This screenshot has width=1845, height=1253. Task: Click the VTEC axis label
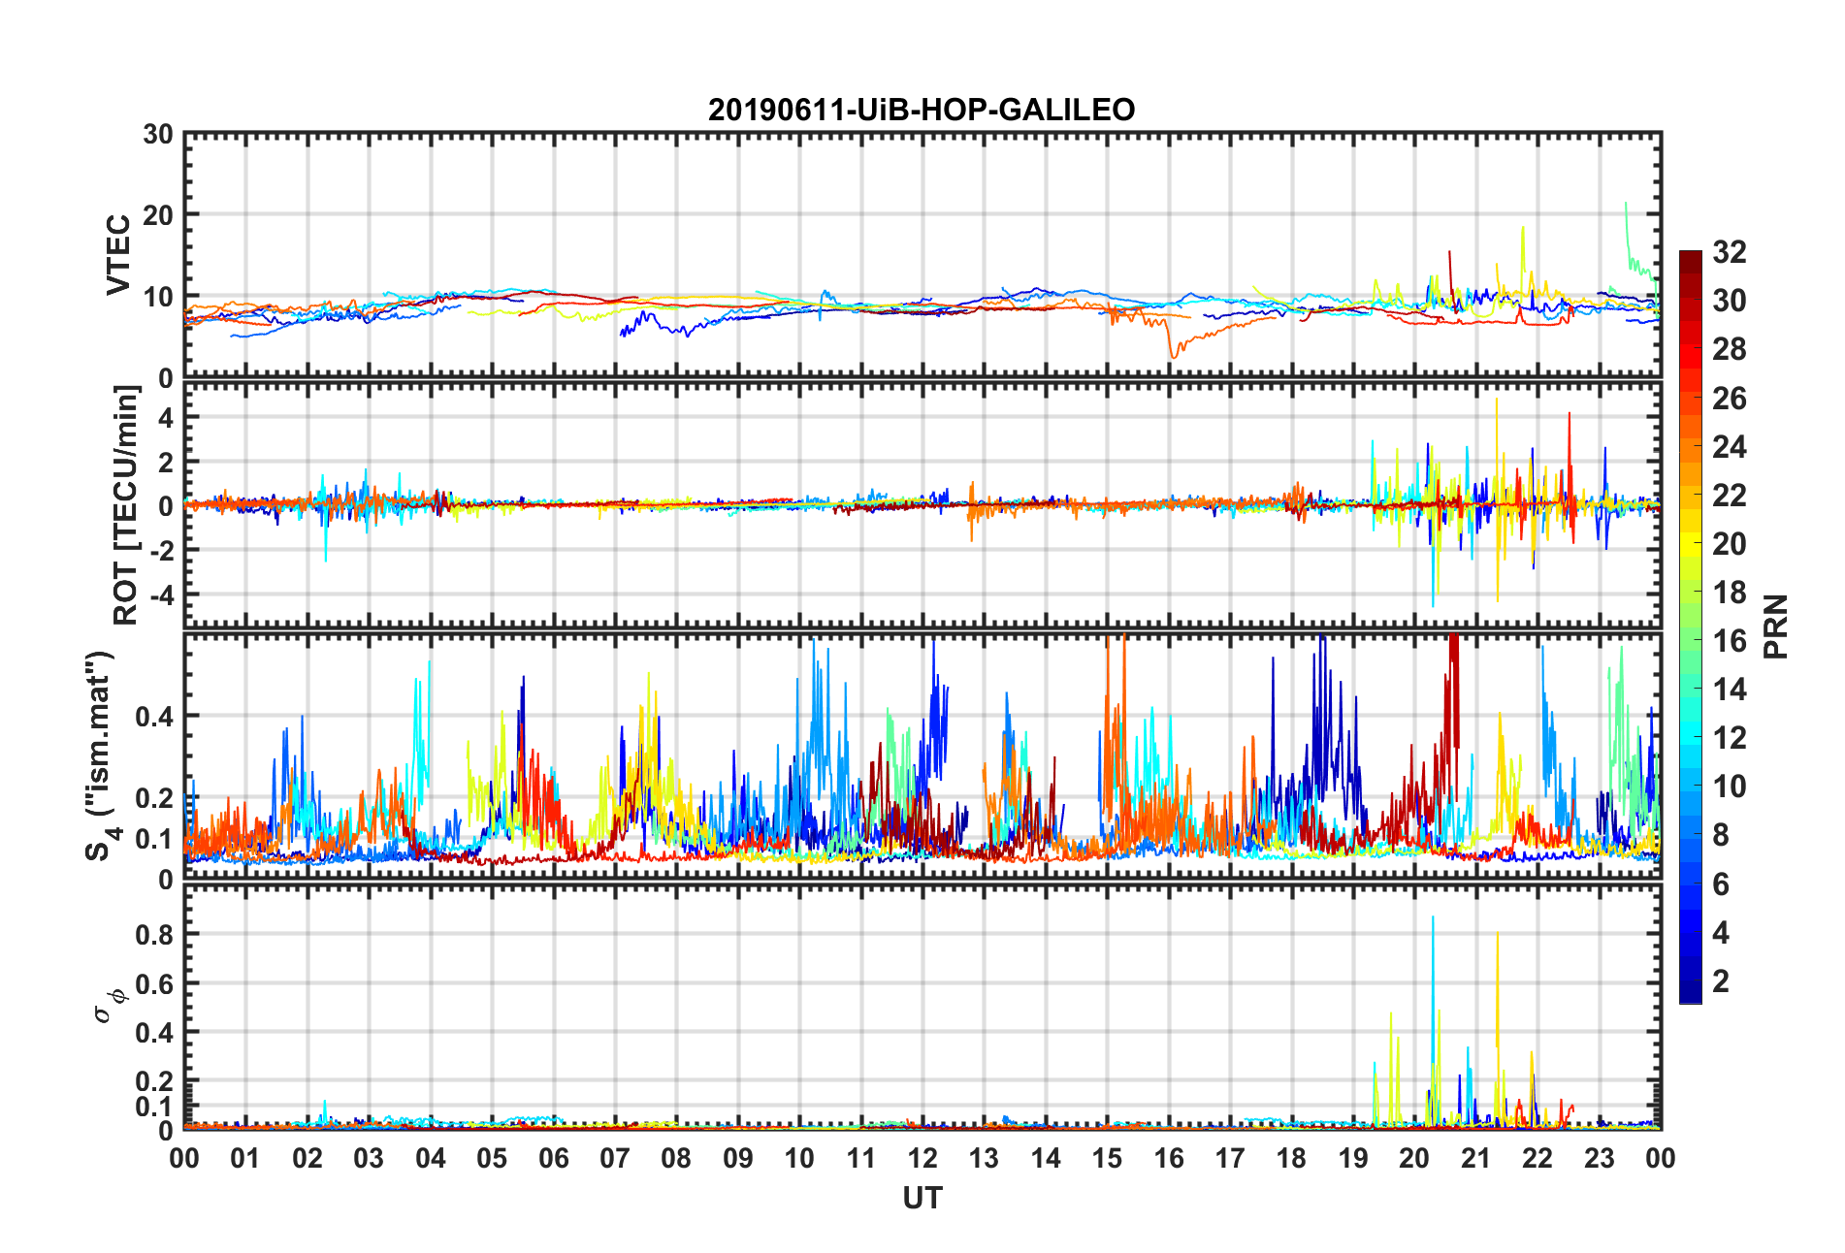pyautogui.click(x=118, y=255)
